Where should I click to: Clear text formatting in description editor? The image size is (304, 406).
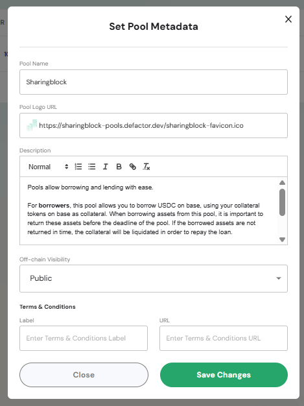146,167
